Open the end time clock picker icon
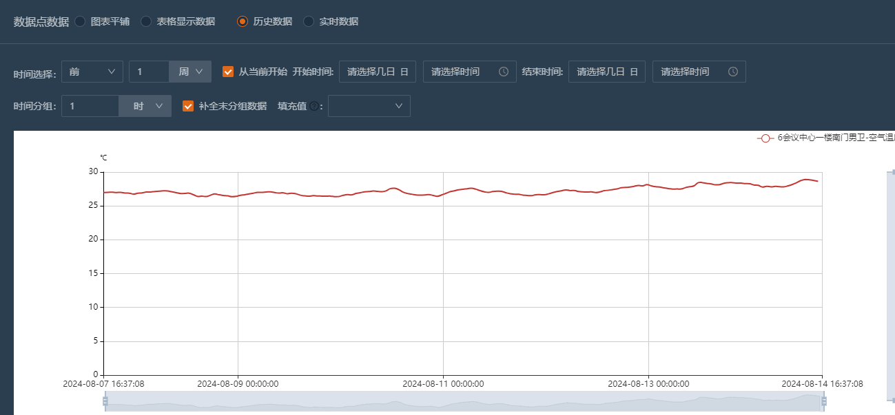The image size is (895, 415). [732, 72]
